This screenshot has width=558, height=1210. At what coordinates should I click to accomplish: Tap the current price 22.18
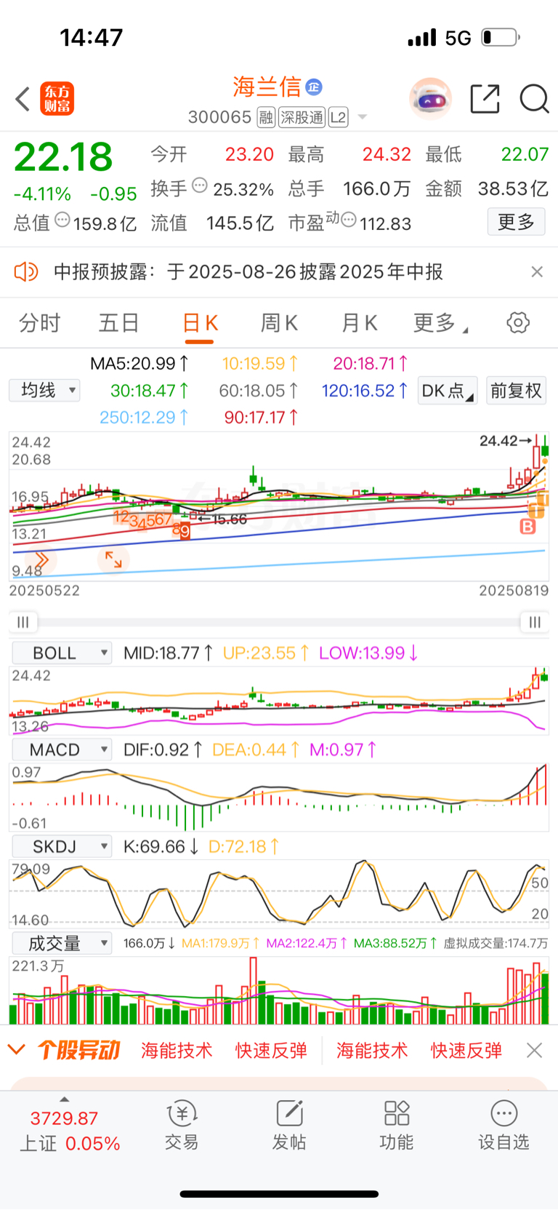coord(63,157)
